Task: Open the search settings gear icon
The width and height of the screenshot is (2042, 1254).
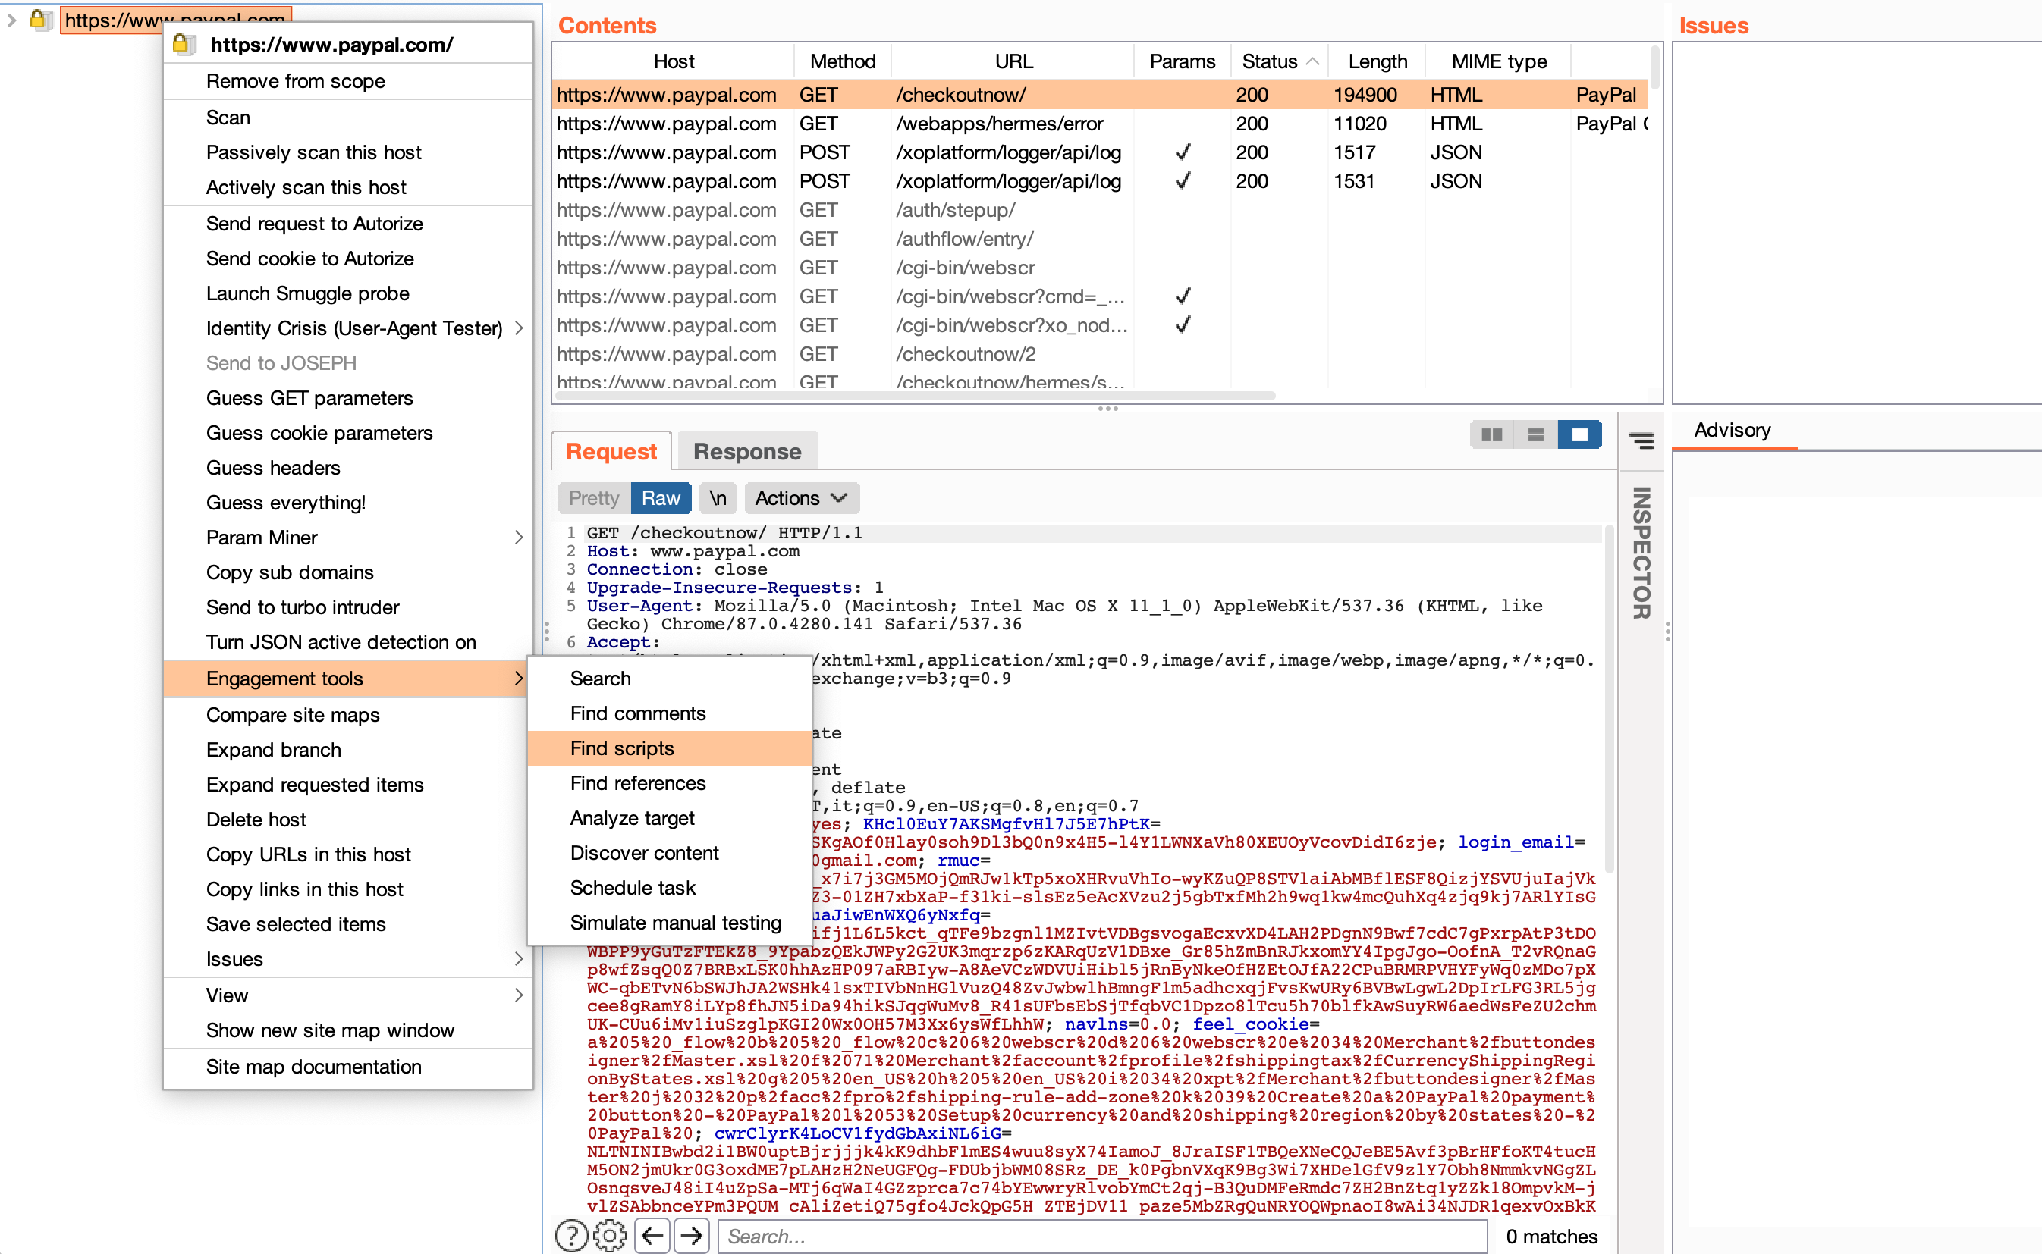Action: [610, 1236]
